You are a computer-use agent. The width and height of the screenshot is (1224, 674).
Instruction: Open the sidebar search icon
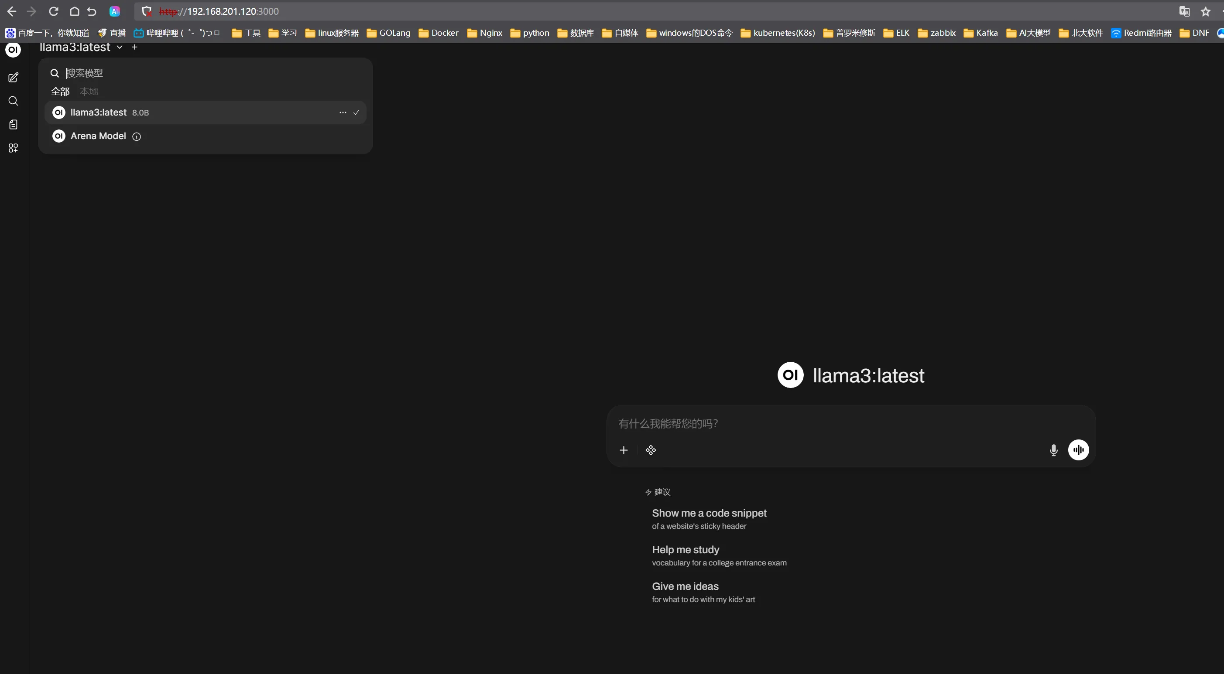13,101
